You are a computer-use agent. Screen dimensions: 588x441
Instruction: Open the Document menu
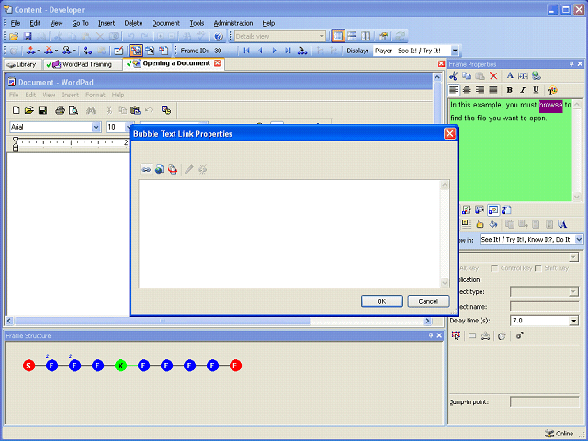[x=165, y=23]
